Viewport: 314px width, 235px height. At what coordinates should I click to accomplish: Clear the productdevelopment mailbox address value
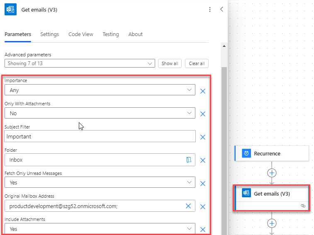pyautogui.click(x=188, y=206)
